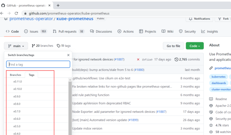The height and width of the screenshot is (135, 231).
Task: View the 4.7k stars link
Action: (219, 125)
